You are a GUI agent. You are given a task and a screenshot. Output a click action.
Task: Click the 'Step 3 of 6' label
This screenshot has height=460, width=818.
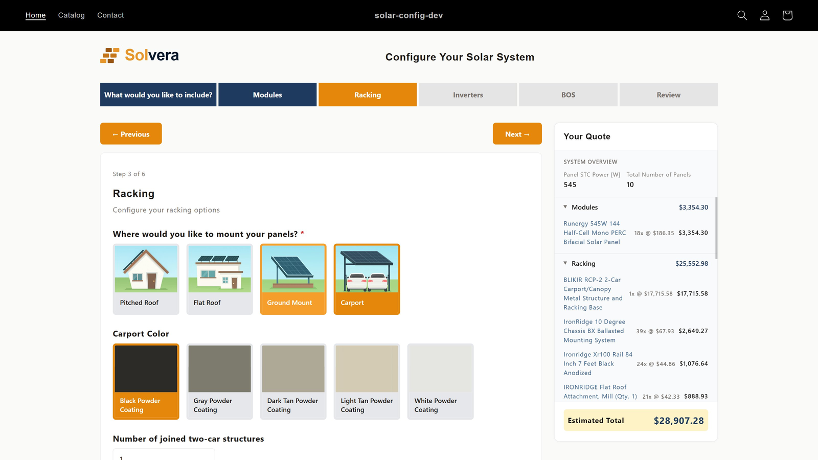point(129,174)
